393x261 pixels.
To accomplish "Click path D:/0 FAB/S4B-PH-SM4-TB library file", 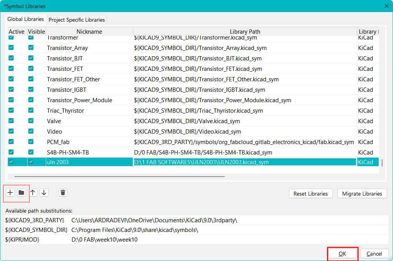I will 245,152.
